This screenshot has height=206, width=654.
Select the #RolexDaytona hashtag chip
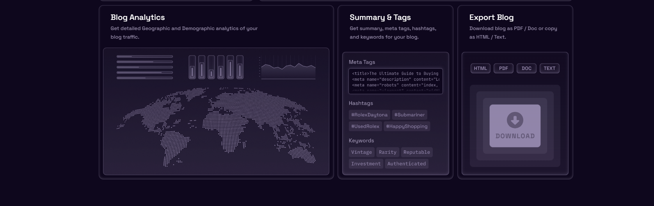pos(370,115)
